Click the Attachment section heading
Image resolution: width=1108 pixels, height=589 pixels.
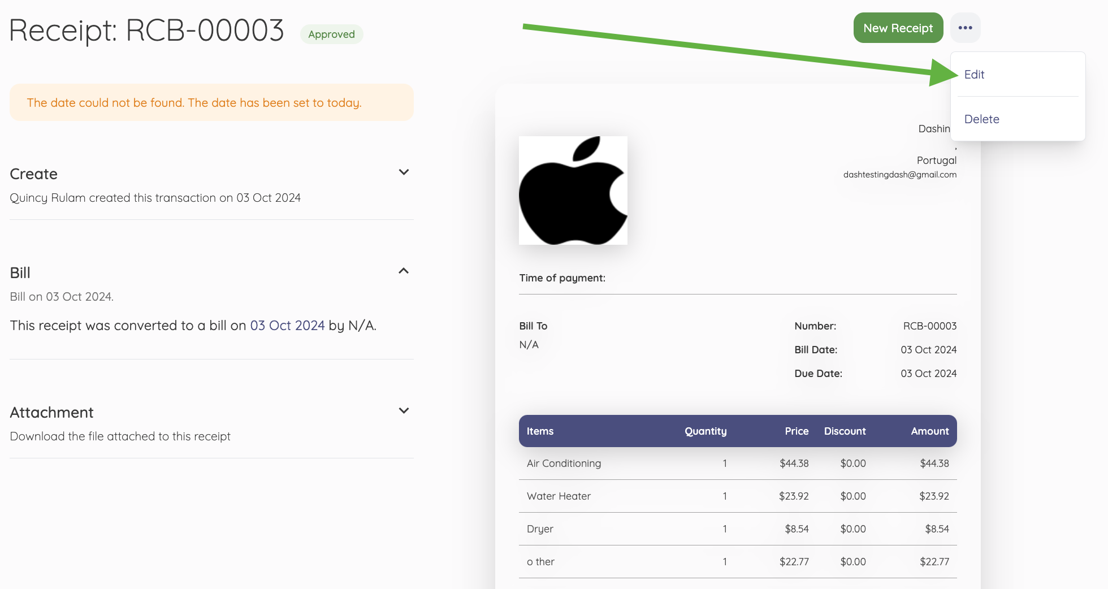coord(52,413)
